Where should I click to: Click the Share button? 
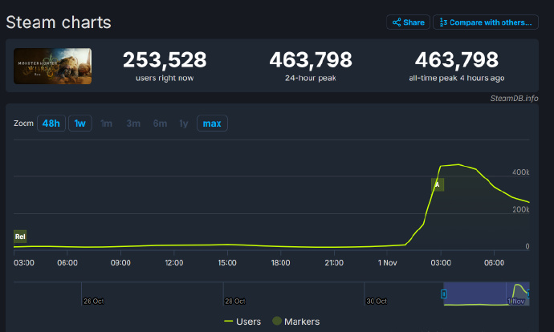[408, 22]
